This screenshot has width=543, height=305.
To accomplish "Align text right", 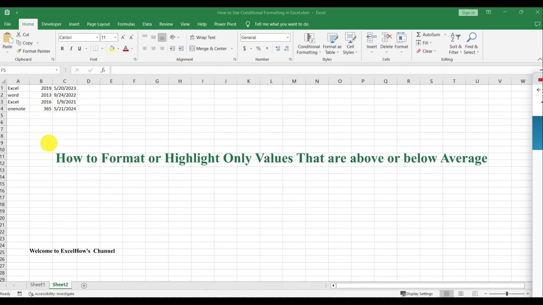I will [162, 49].
